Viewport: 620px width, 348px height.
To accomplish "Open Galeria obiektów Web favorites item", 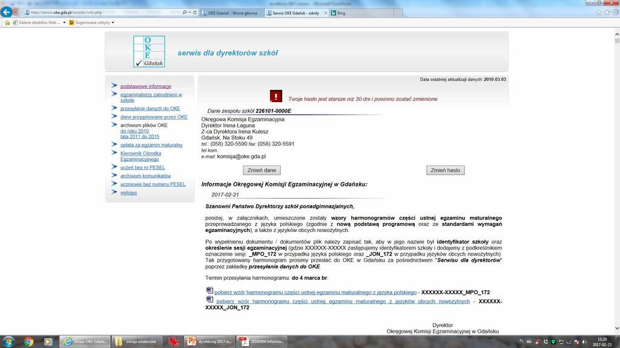I will click(36, 22).
